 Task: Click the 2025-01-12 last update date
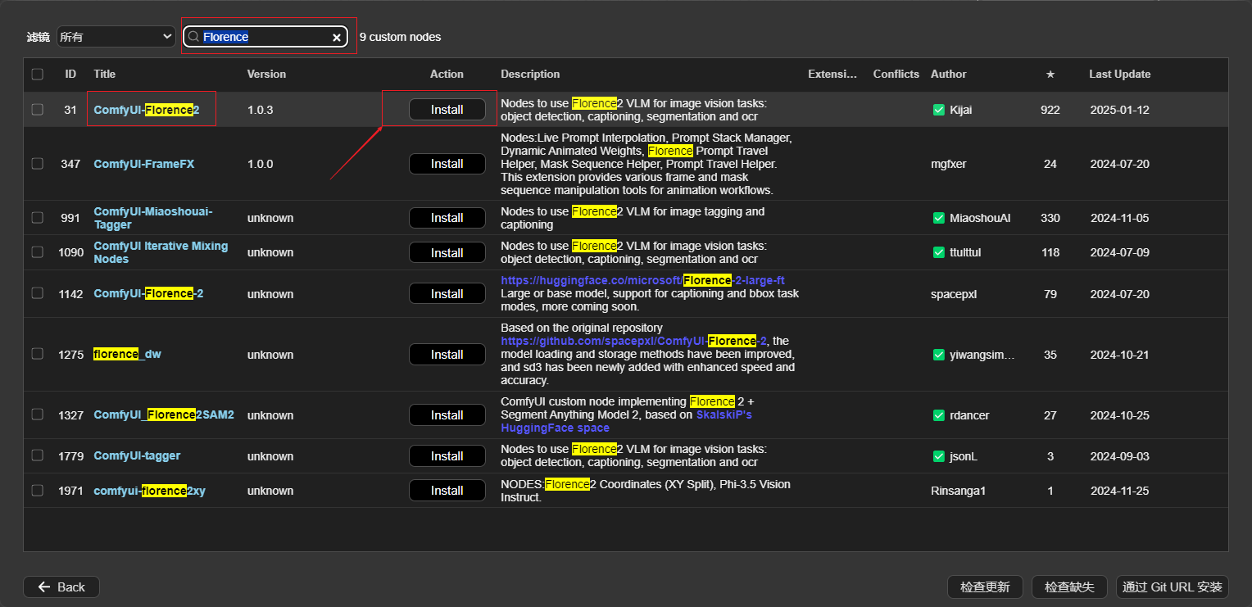click(x=1119, y=110)
